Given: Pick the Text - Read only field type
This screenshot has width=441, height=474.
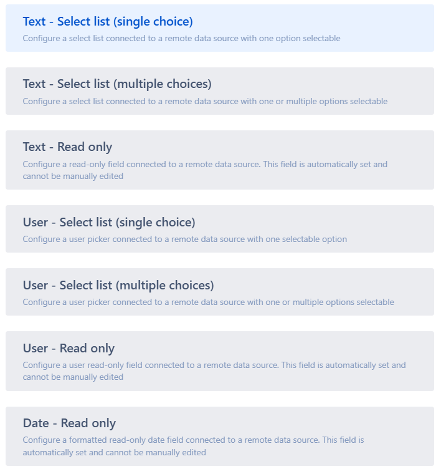Looking at the screenshot, I should [x=220, y=160].
